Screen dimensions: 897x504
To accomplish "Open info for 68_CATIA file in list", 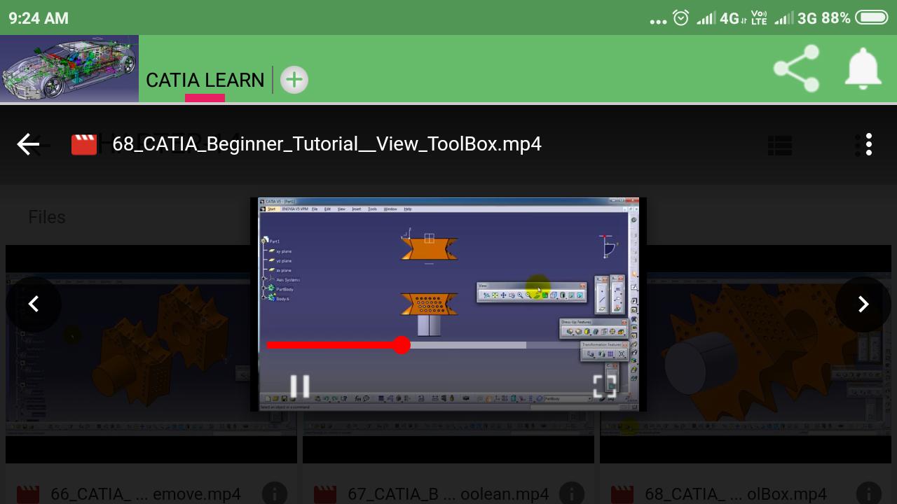I will [x=868, y=493].
